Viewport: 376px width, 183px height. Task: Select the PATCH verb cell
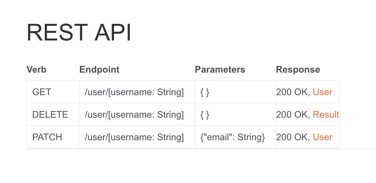click(47, 137)
